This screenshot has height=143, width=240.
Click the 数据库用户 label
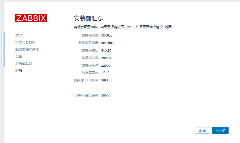point(90,66)
